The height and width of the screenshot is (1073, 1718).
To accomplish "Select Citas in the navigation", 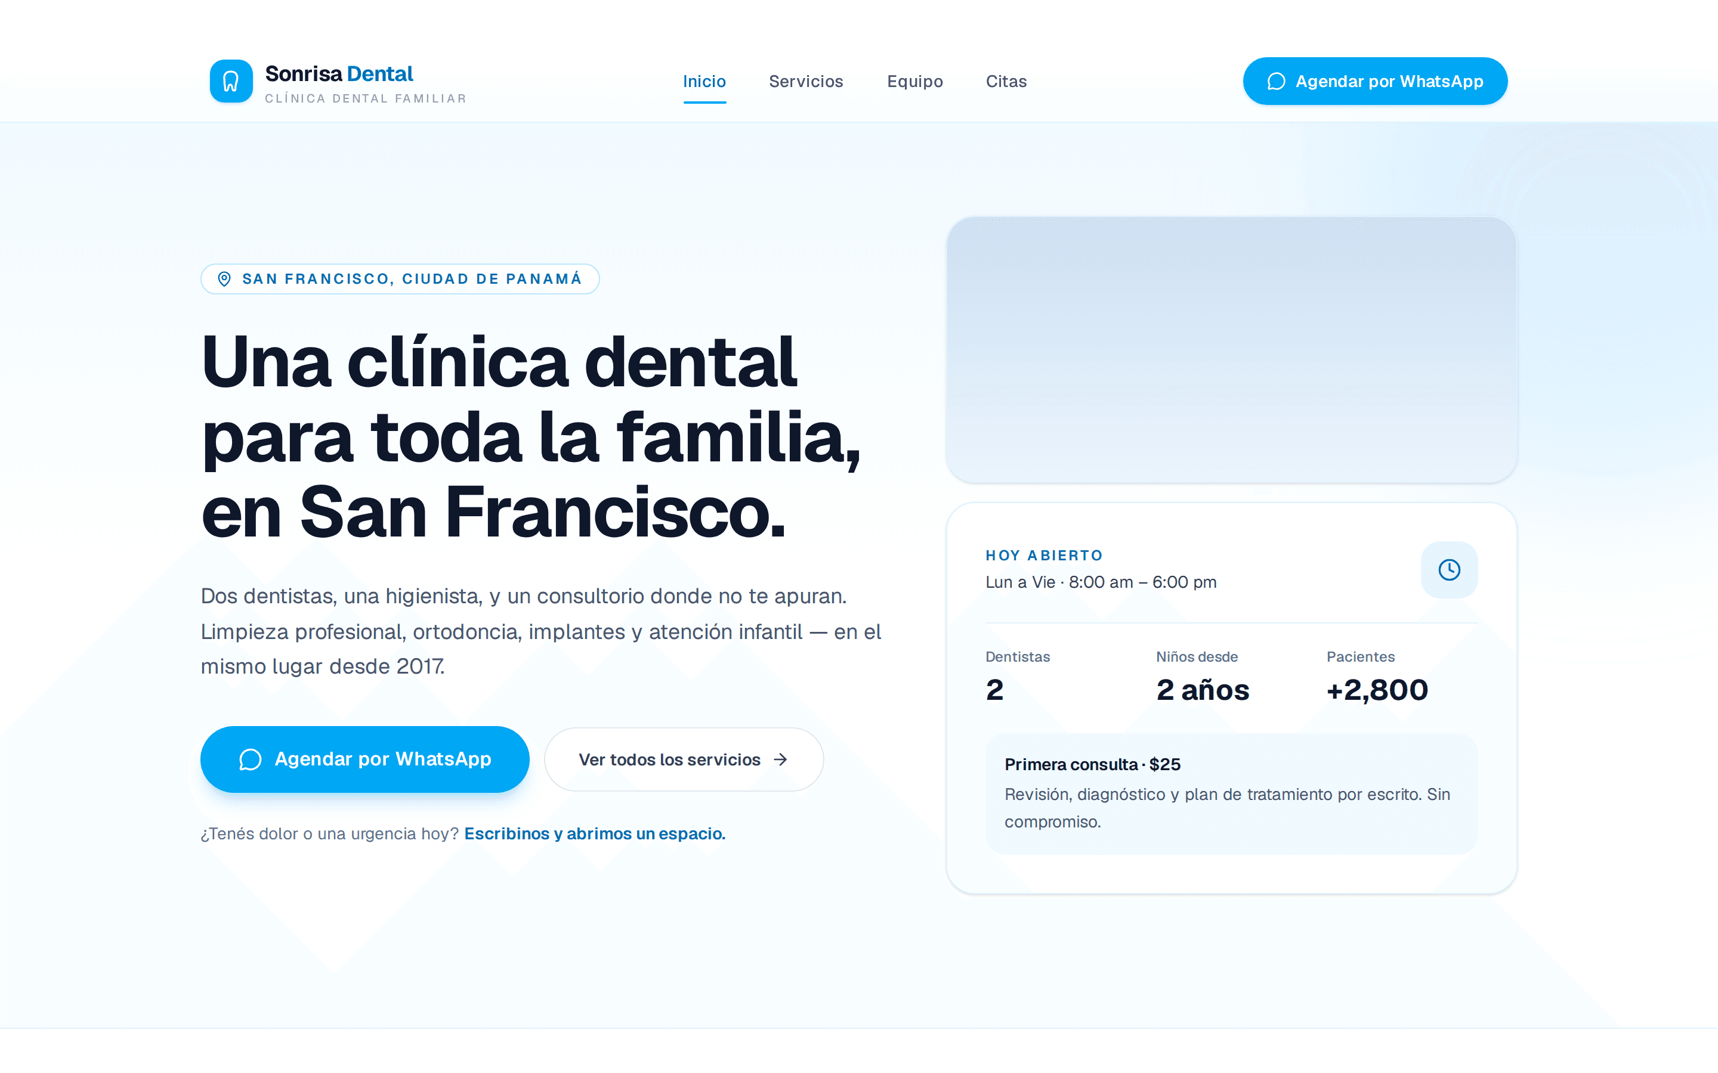I will 1006,82.
